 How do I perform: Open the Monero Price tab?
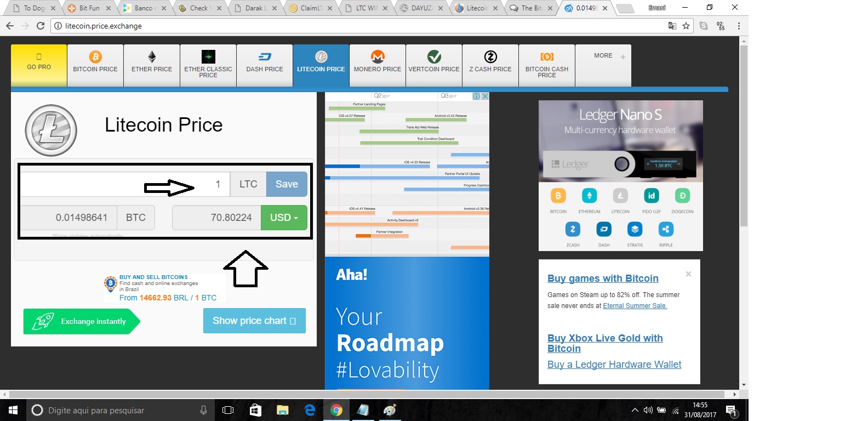[x=378, y=65]
